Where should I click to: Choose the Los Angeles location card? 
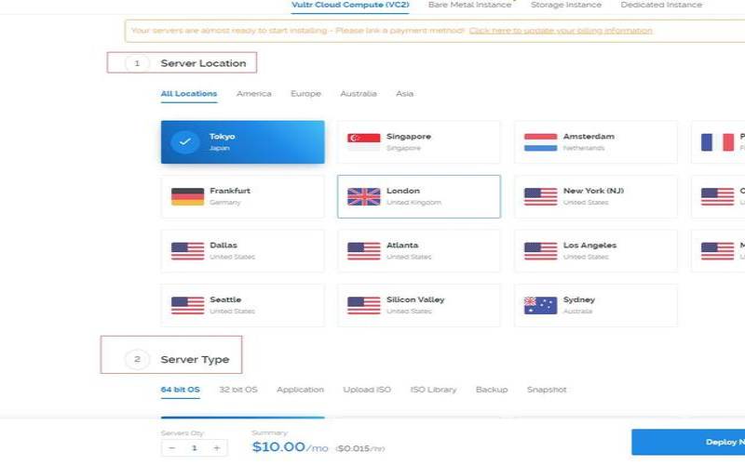(x=596, y=251)
